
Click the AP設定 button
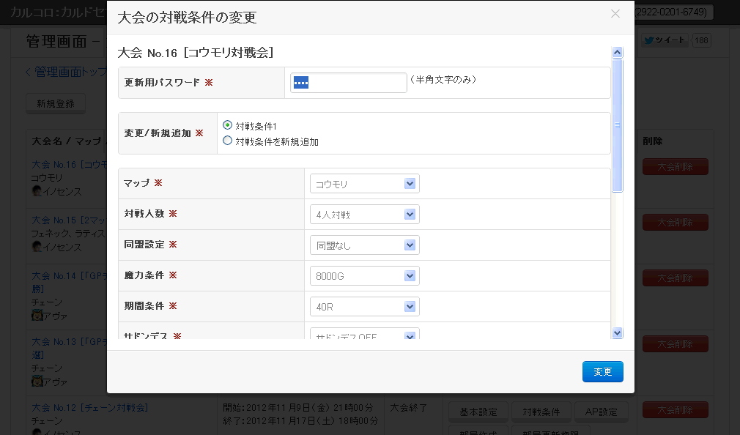coord(602,412)
